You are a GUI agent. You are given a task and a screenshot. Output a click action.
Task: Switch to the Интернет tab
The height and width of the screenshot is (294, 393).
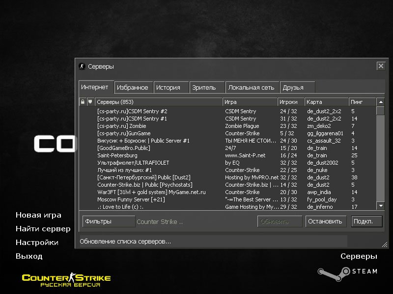96,87
